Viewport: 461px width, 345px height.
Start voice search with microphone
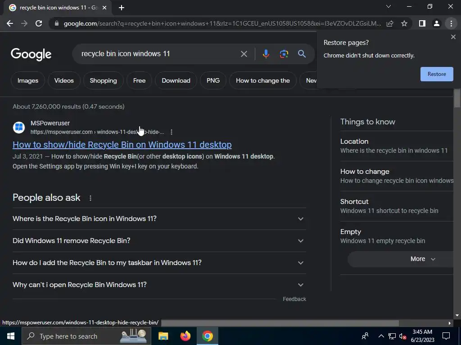[266, 54]
